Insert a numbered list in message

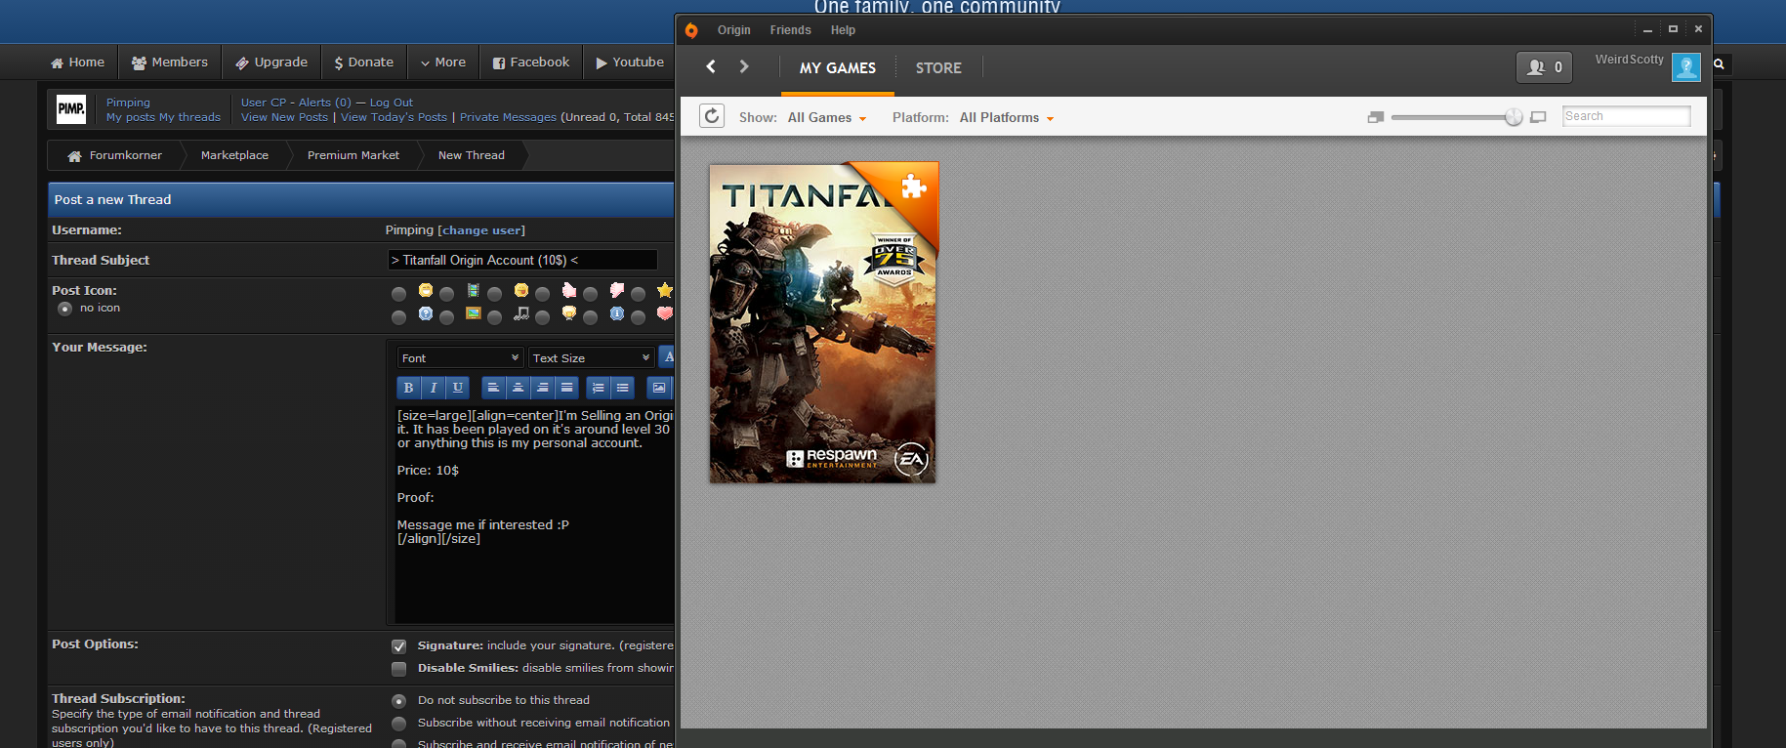click(x=599, y=388)
